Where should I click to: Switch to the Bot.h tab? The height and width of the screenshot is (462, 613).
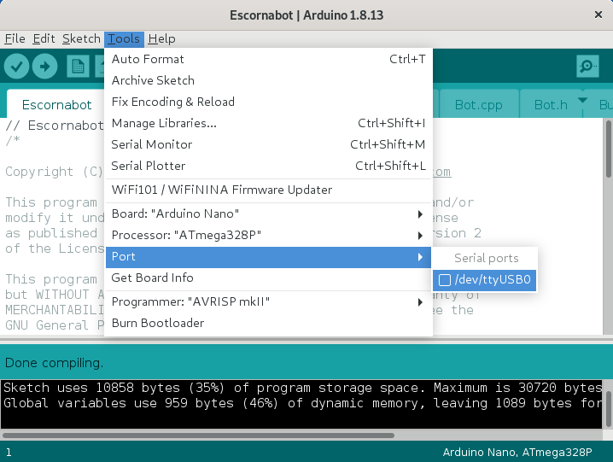551,105
